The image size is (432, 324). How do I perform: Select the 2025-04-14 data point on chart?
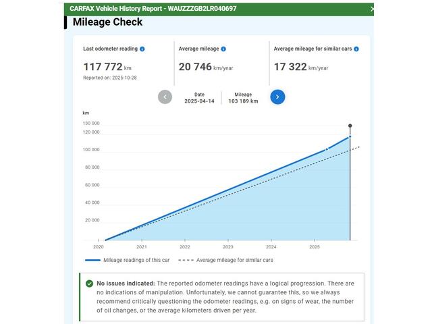click(327, 149)
